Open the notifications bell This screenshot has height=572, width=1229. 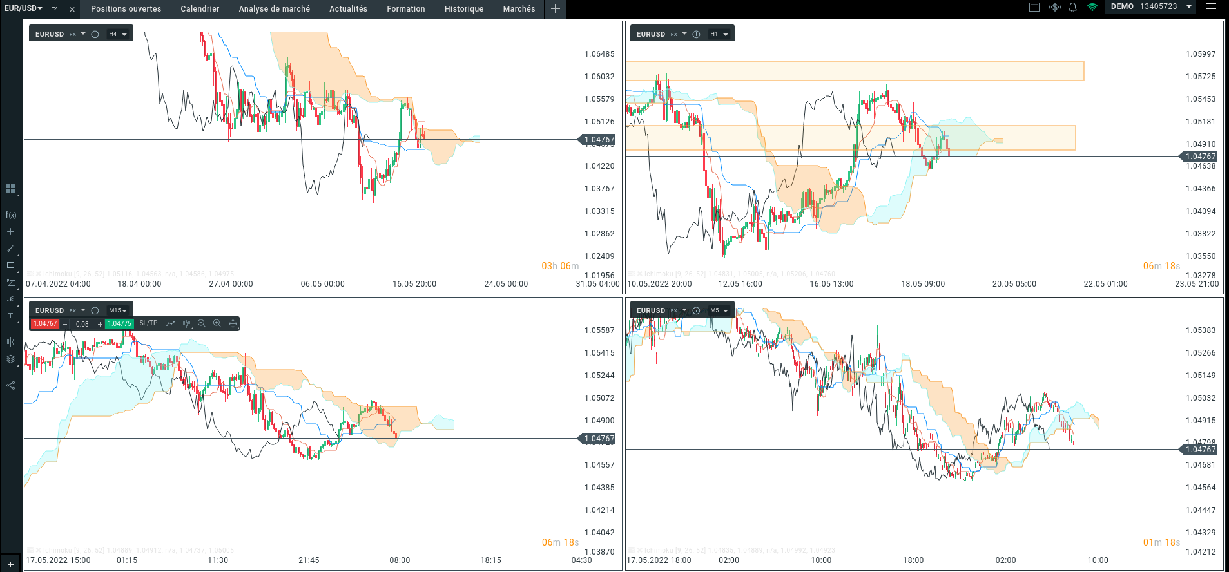1072,8
